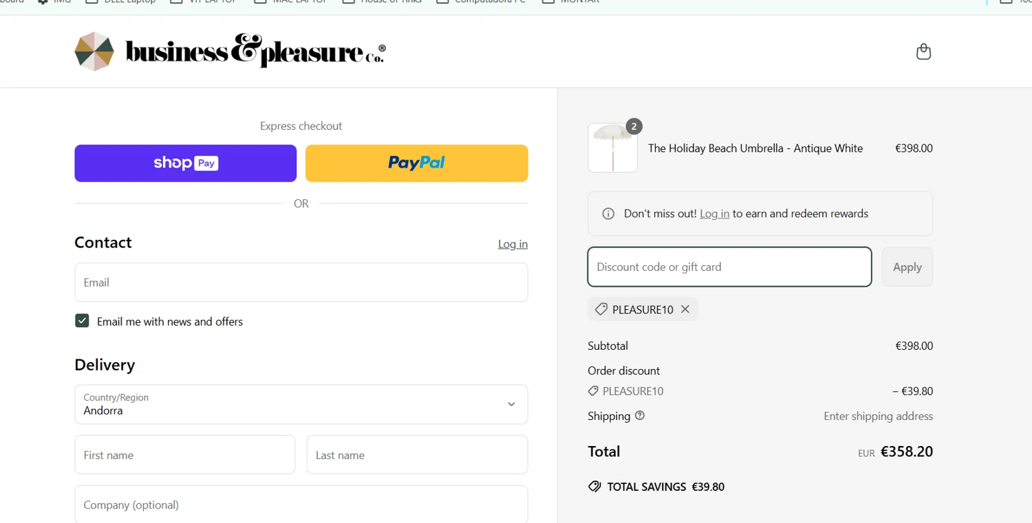
Task: Click the Company (optional) field
Action: tap(301, 504)
